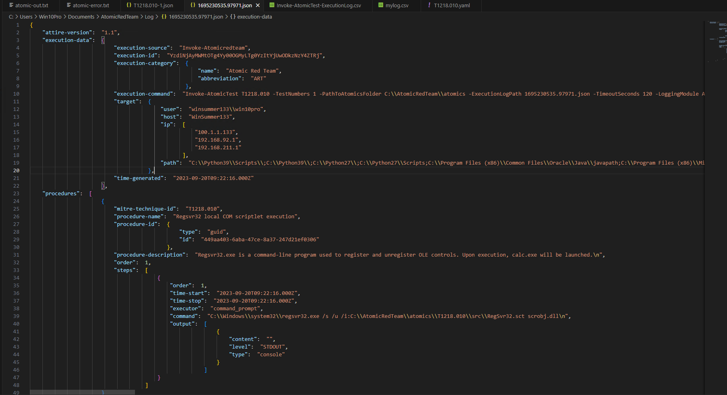Click the text file icon on the atomic-error.txt tab
The height and width of the screenshot is (395, 727).
[x=69, y=5]
